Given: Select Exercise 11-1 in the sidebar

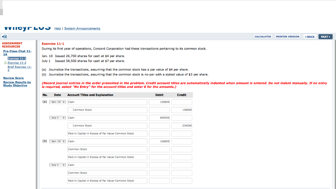Looking at the screenshot, I should (x=17, y=58).
